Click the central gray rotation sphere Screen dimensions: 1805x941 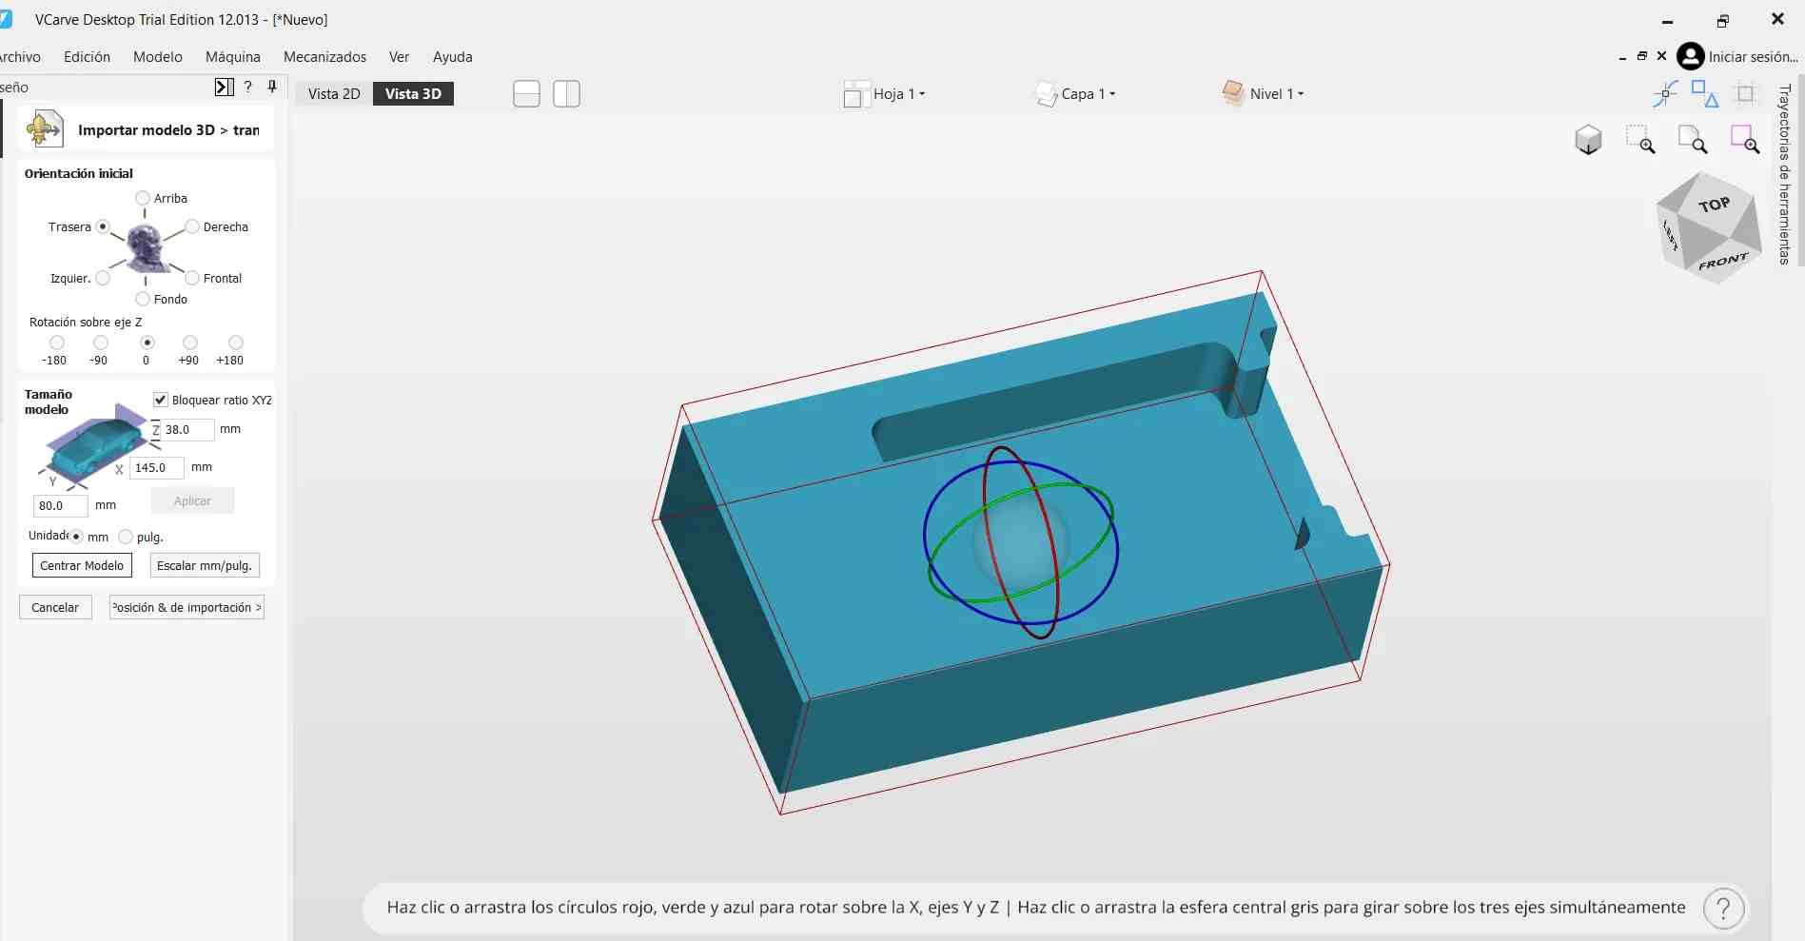click(1021, 544)
